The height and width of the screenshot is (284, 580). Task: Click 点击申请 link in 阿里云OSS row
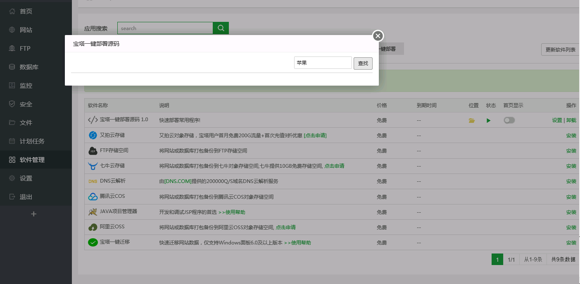pos(285,228)
